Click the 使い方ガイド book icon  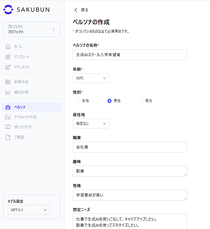(x=8, y=127)
